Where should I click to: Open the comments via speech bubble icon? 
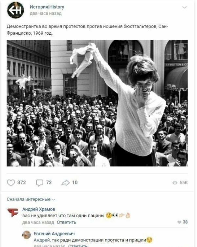tap(39, 183)
